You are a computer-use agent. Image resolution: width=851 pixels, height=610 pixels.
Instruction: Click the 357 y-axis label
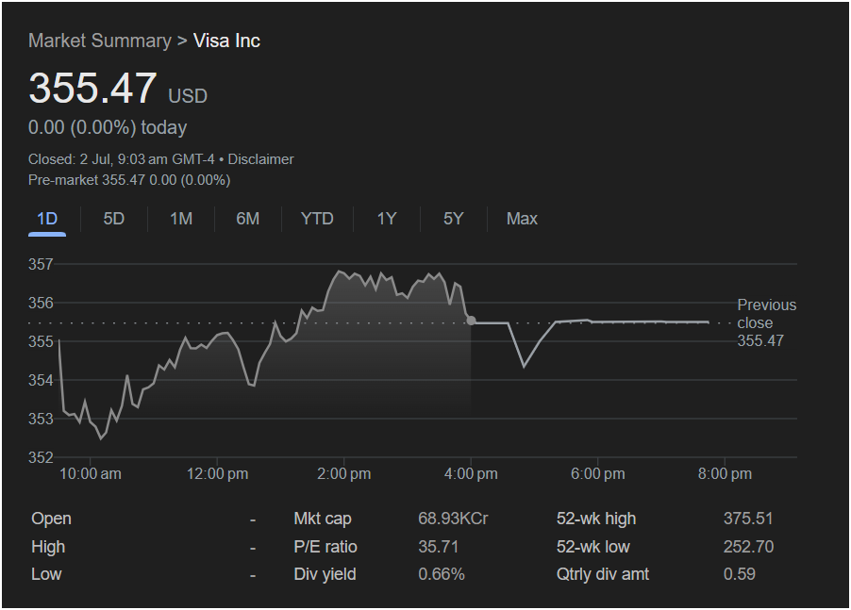click(x=41, y=265)
